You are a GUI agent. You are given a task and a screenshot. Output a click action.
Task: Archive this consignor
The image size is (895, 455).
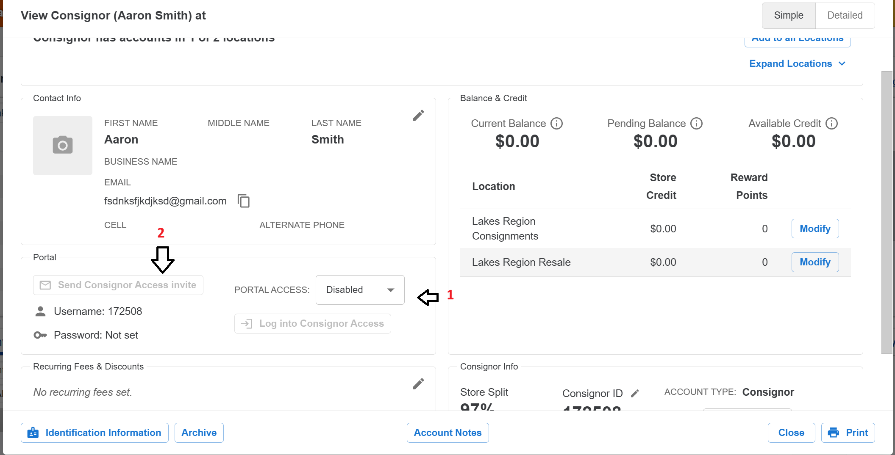(x=199, y=433)
